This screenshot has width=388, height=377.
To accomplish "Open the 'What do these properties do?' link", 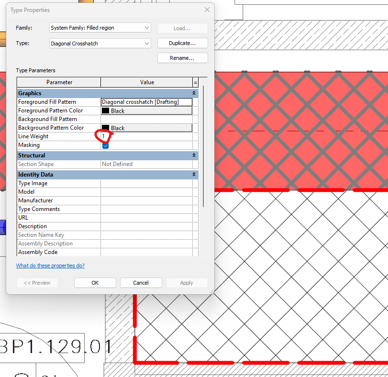I will coord(50,265).
